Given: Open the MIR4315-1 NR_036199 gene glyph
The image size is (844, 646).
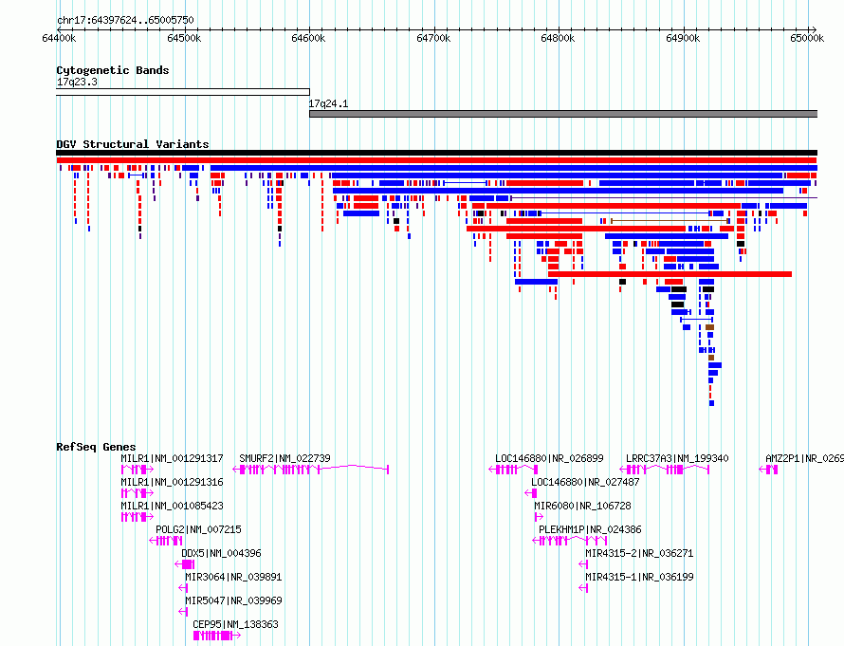Looking at the screenshot, I should tap(583, 588).
